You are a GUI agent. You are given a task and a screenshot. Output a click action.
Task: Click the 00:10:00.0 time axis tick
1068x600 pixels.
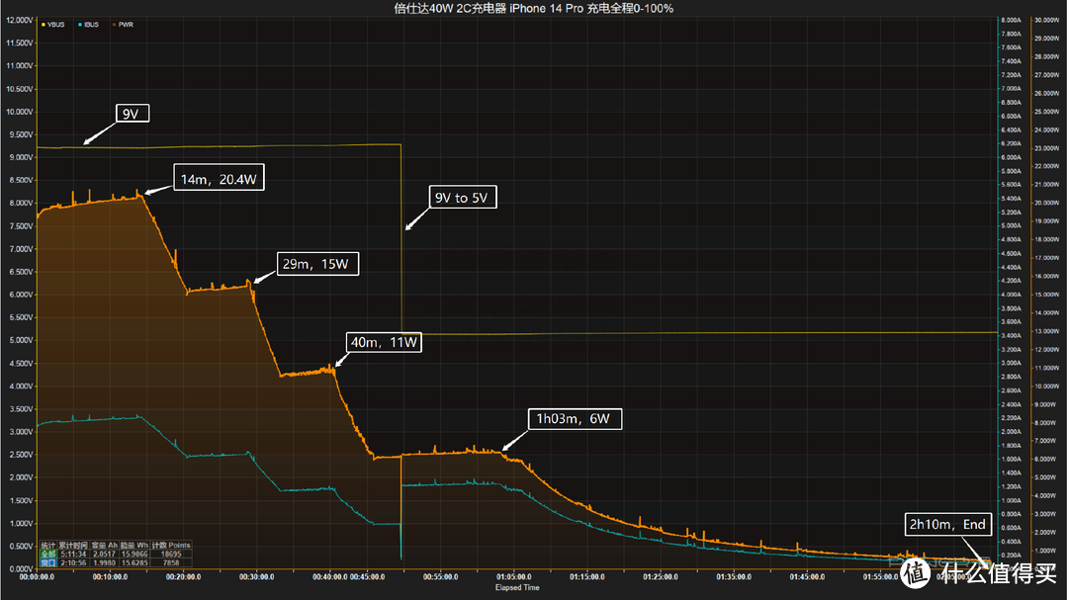pos(111,577)
